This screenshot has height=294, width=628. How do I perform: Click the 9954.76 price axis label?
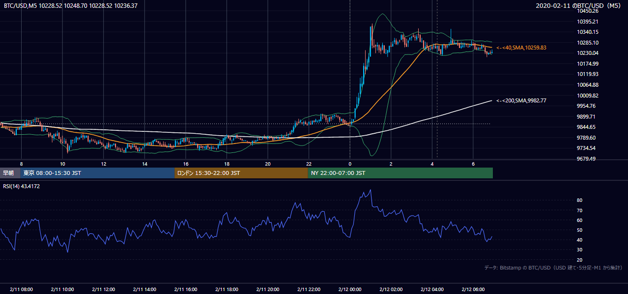(x=587, y=106)
